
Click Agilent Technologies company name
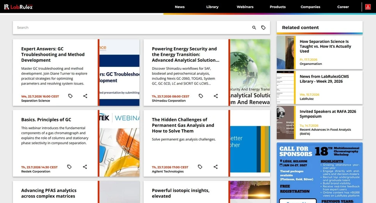(x=168, y=171)
